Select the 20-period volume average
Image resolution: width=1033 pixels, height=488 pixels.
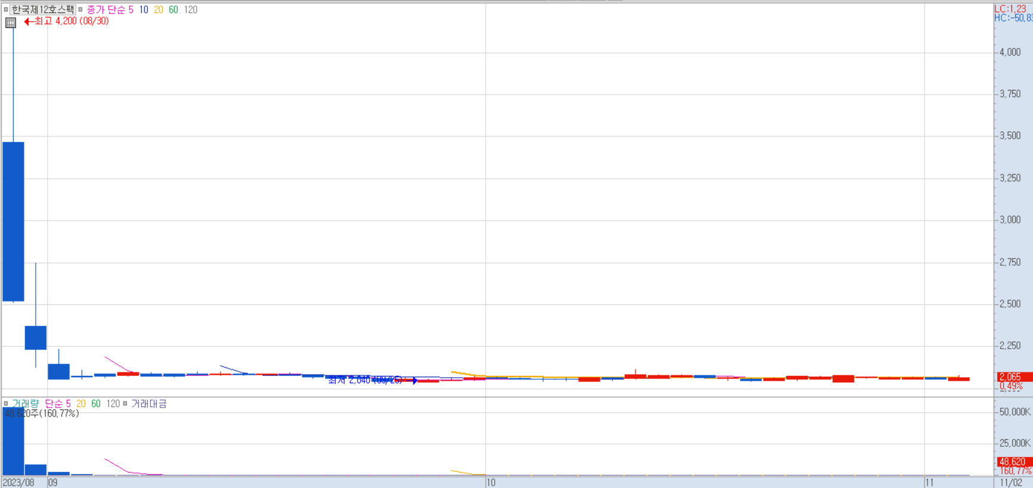(x=81, y=403)
